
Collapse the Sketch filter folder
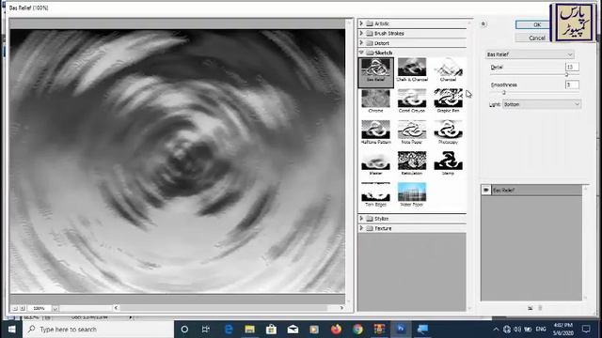(361, 53)
